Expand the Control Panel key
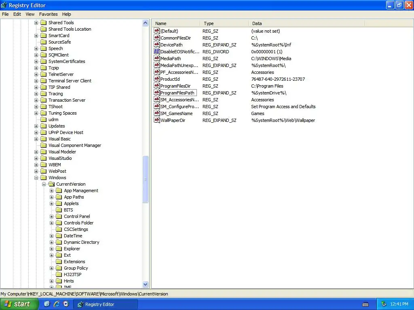This screenshot has height=310, width=414. (x=51, y=216)
